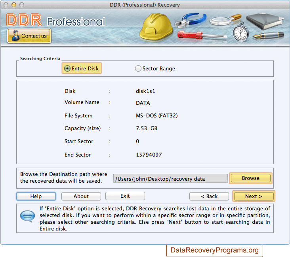Viewport: 290px width, 257px height.
Task: Click the destination path input field
Action: [170, 179]
